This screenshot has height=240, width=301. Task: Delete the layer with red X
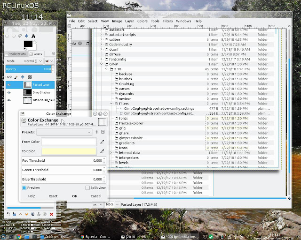point(51,214)
